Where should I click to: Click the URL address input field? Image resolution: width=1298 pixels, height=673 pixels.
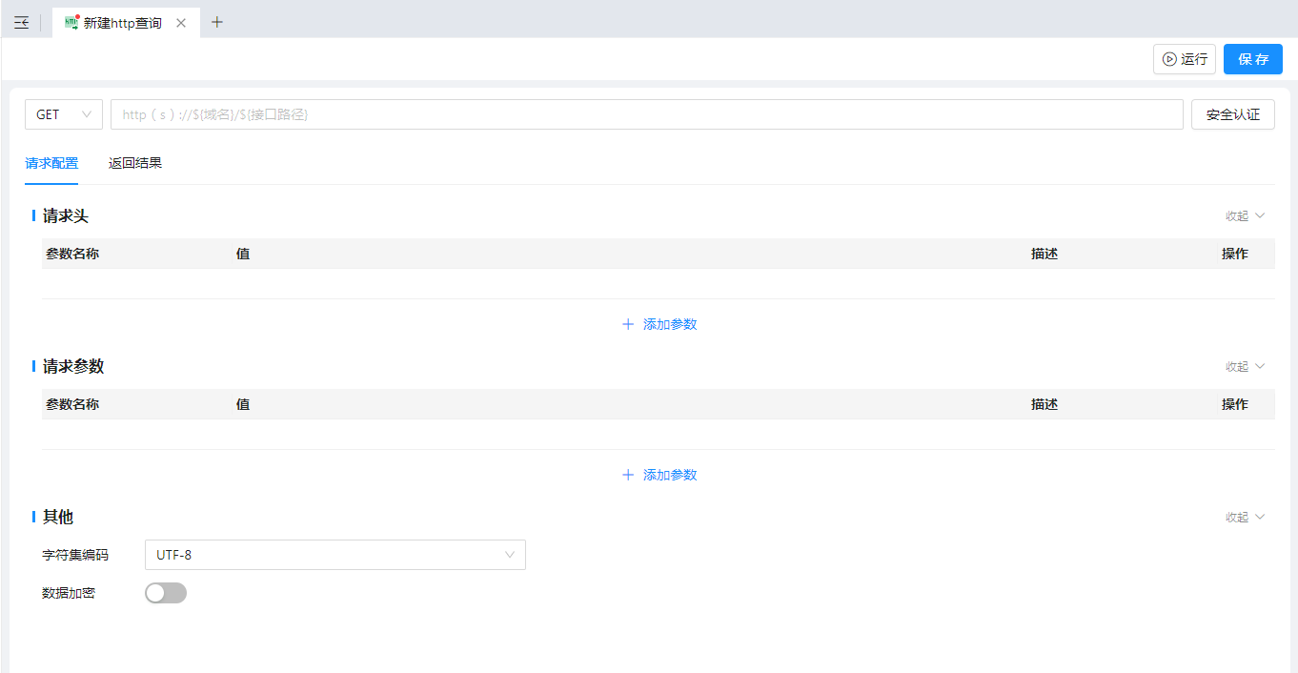(x=646, y=114)
